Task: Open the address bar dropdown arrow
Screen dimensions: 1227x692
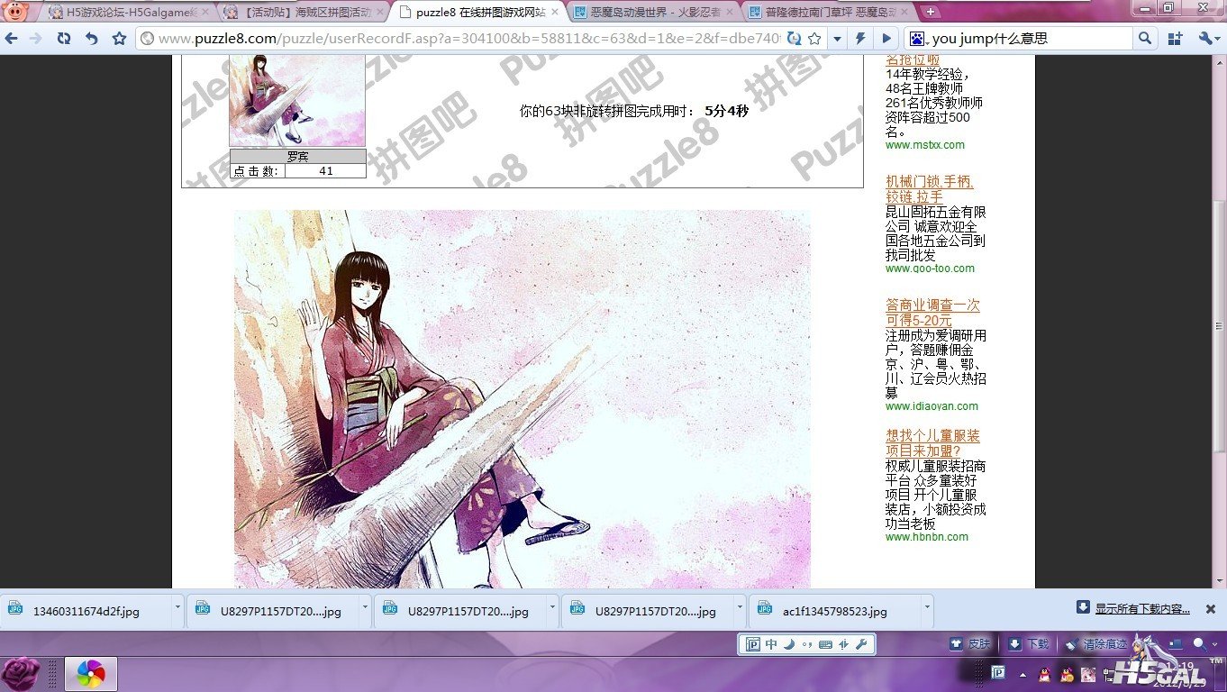Action: (x=838, y=39)
